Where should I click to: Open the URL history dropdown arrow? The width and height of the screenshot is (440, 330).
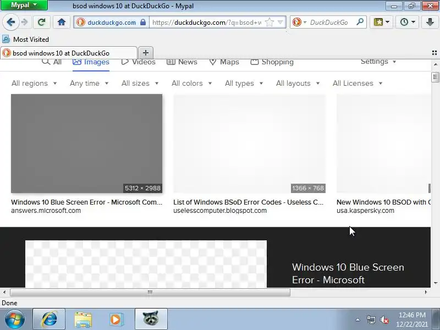click(x=280, y=22)
